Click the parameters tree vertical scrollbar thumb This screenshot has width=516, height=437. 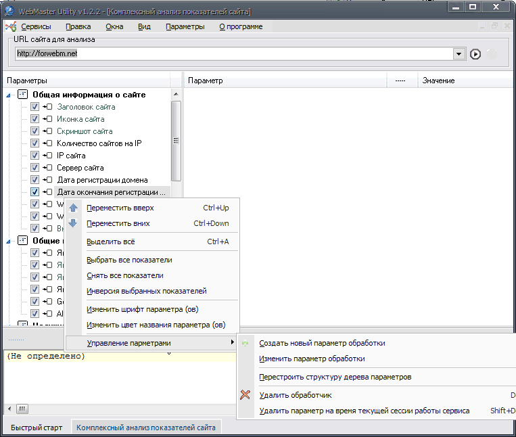pos(176,140)
